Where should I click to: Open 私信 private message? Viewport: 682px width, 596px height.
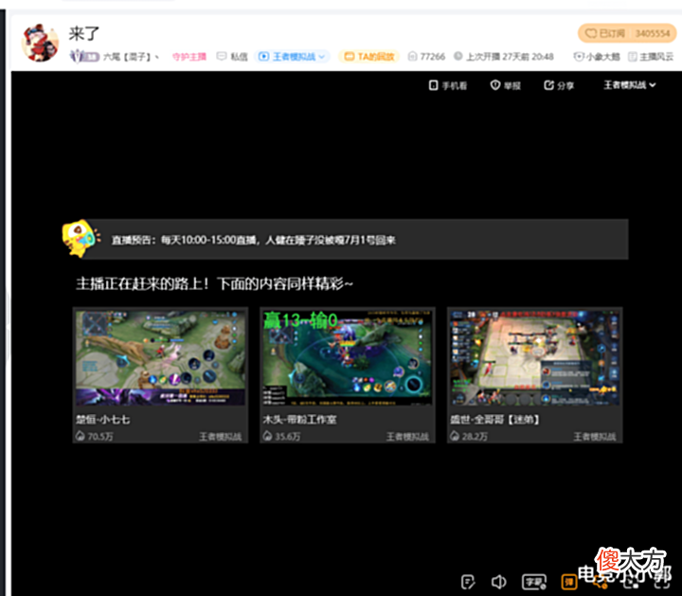tap(233, 57)
